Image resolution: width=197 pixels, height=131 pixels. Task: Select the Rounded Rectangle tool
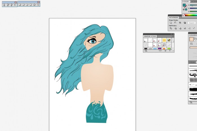(23, 5)
